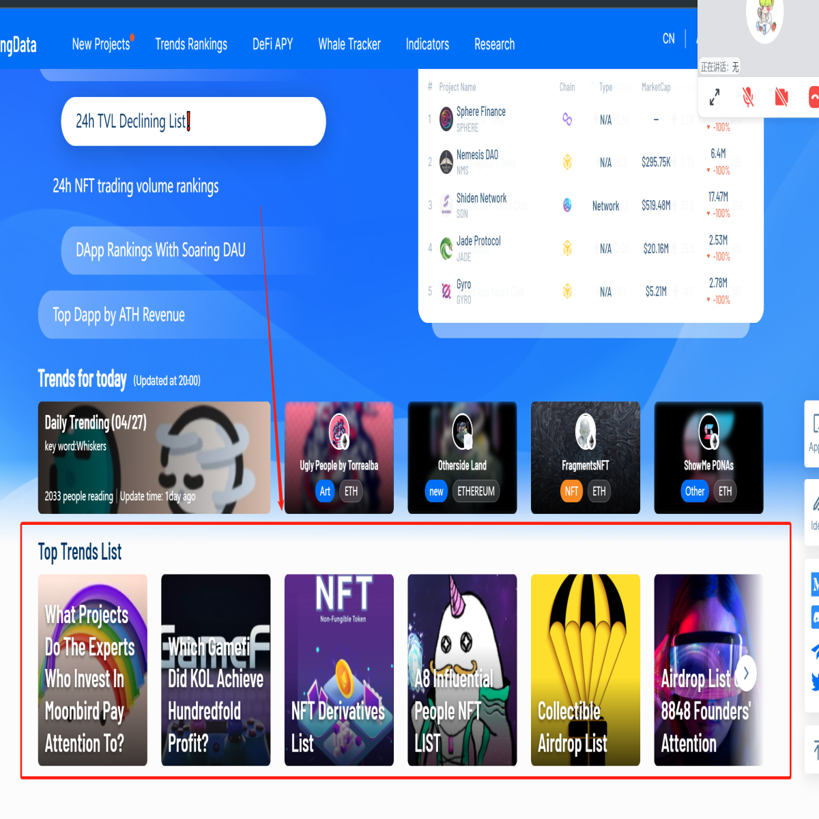Toggle the camera off icon
This screenshot has height=819, width=819.
tap(781, 98)
